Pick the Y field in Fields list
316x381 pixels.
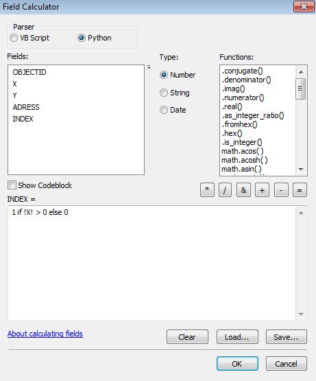coord(15,95)
